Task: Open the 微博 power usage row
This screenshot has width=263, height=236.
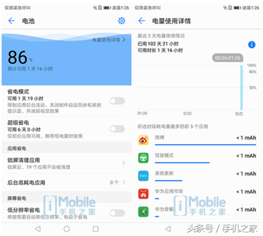Action: 197,140
